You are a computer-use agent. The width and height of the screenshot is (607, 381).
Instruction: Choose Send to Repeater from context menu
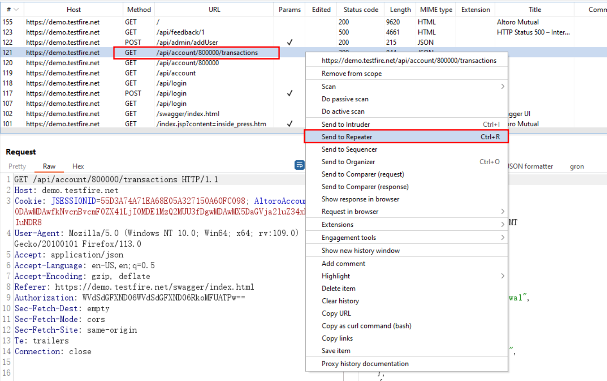tap(347, 137)
